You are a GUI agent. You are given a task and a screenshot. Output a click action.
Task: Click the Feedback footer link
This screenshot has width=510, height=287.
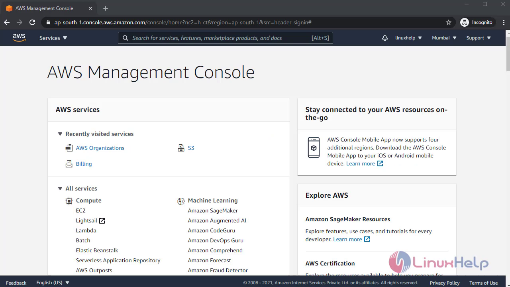pyautogui.click(x=16, y=283)
